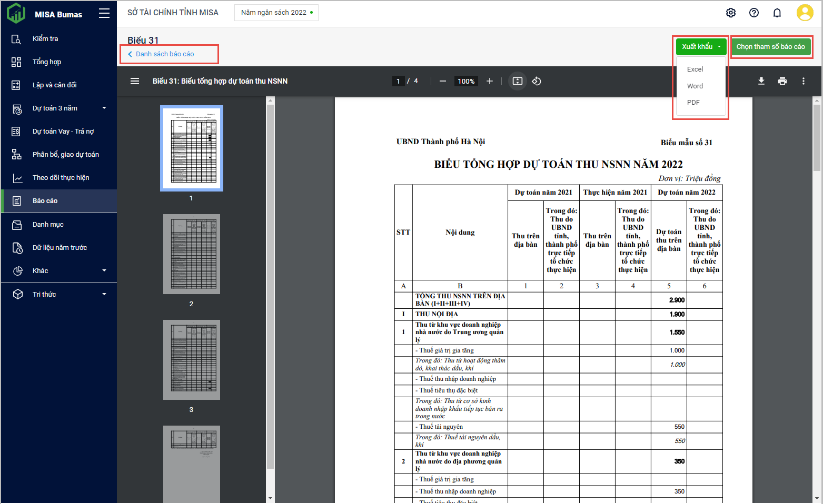Click Chọn tham số báo cáo button
The height and width of the screenshot is (504, 823).
point(770,47)
